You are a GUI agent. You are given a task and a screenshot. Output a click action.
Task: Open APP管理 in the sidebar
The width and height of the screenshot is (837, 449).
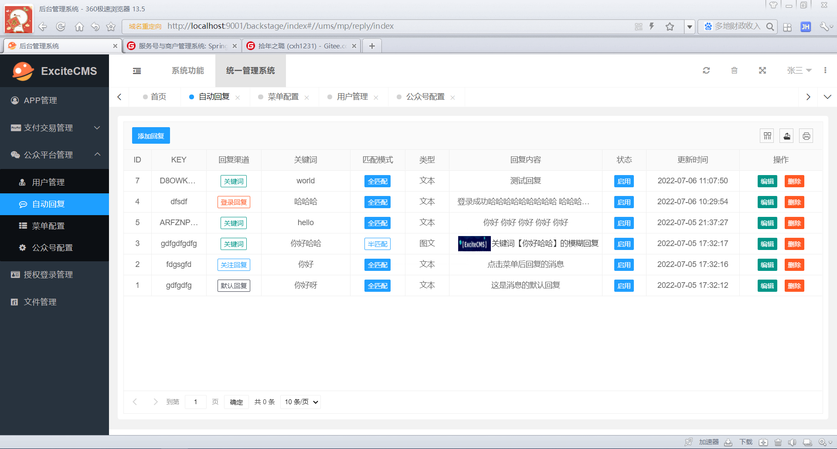pos(54,100)
